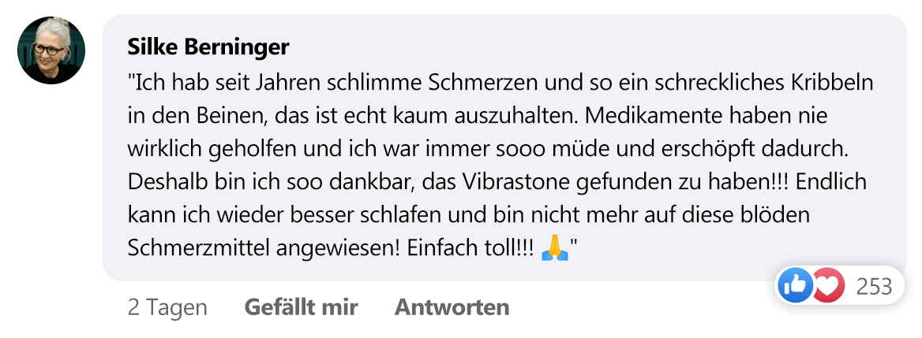The width and height of the screenshot is (922, 338).
Task: Click the blue thumbs-up reaction icon
Action: [x=795, y=284]
